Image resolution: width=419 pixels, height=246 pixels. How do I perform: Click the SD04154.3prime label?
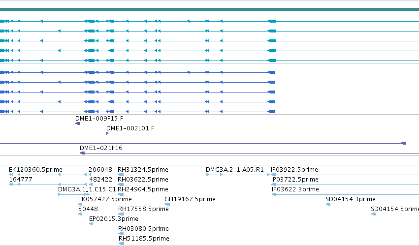click(x=351, y=199)
